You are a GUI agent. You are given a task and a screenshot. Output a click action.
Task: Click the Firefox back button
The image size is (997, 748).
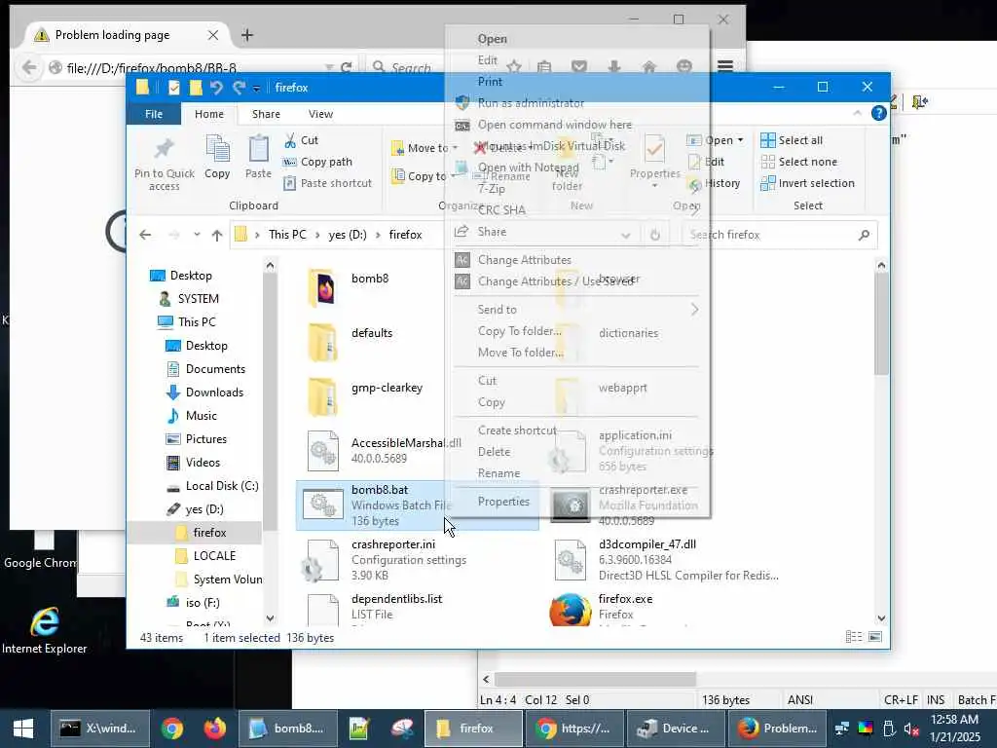[28, 67]
